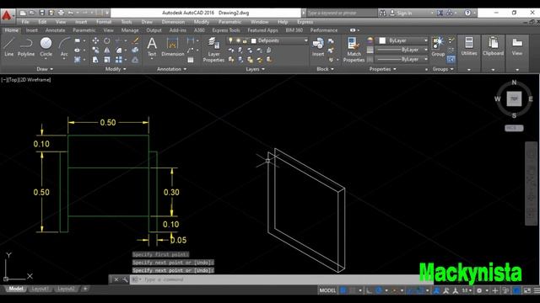The height and width of the screenshot is (303, 540).
Task: Click the Group icon
Action: pyautogui.click(x=438, y=47)
